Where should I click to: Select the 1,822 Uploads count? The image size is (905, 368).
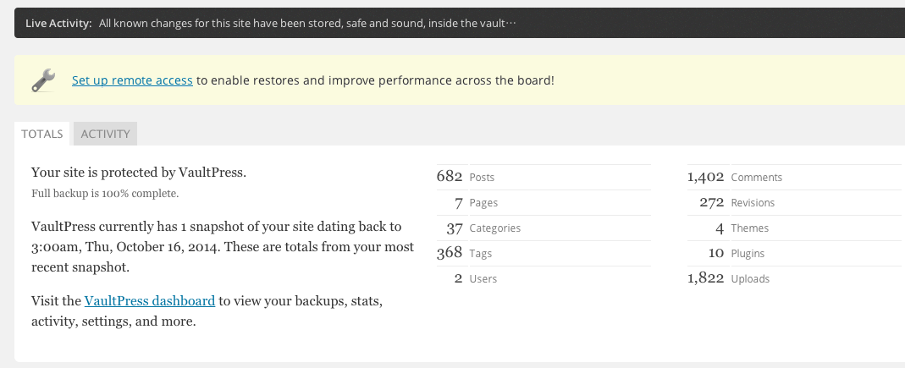(705, 278)
